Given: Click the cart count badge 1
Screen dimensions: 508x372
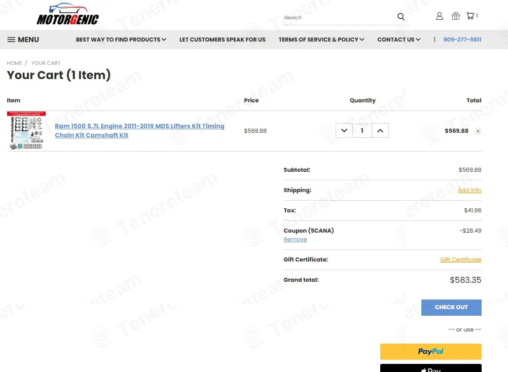Looking at the screenshot, I should click(477, 15).
